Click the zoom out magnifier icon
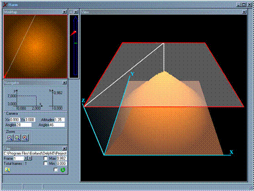The image size is (254, 191). 10,138
